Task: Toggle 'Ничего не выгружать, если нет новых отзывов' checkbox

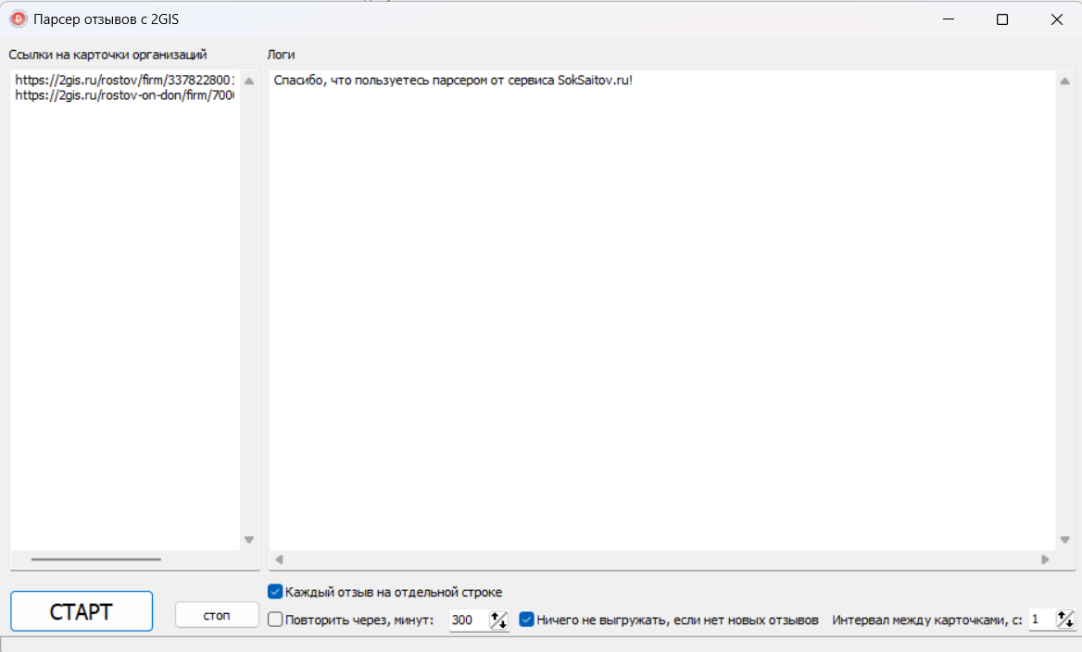Action: coord(526,620)
